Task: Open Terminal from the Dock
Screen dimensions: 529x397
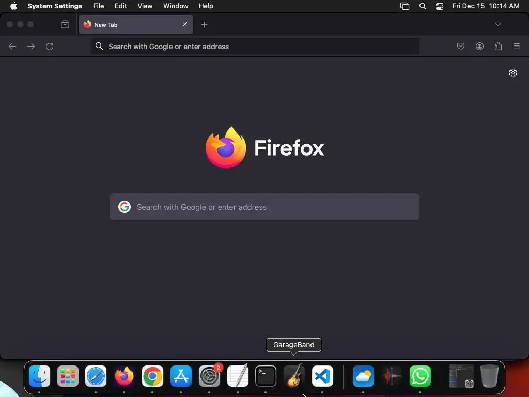Action: pyautogui.click(x=266, y=376)
